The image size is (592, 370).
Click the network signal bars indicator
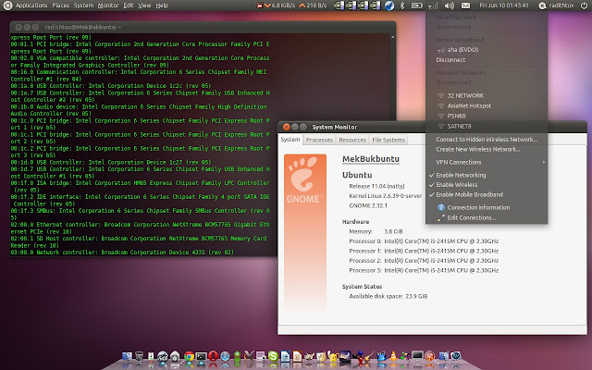coord(433,6)
